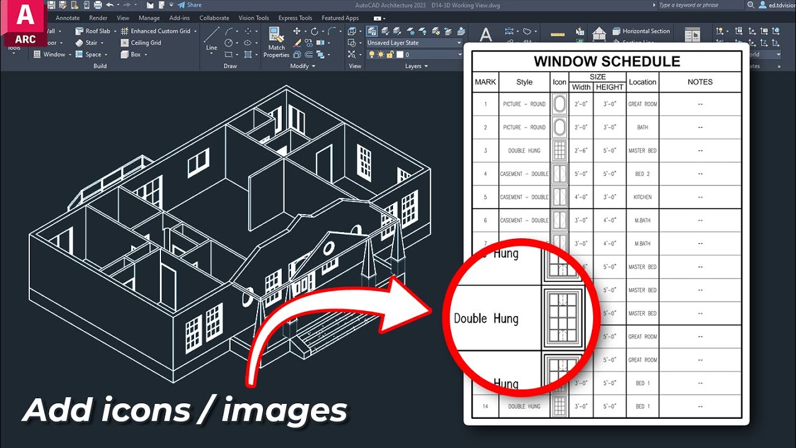This screenshot has width=796, height=448.
Task: Click WINDOW SCHEDULE table title
Action: [x=607, y=62]
